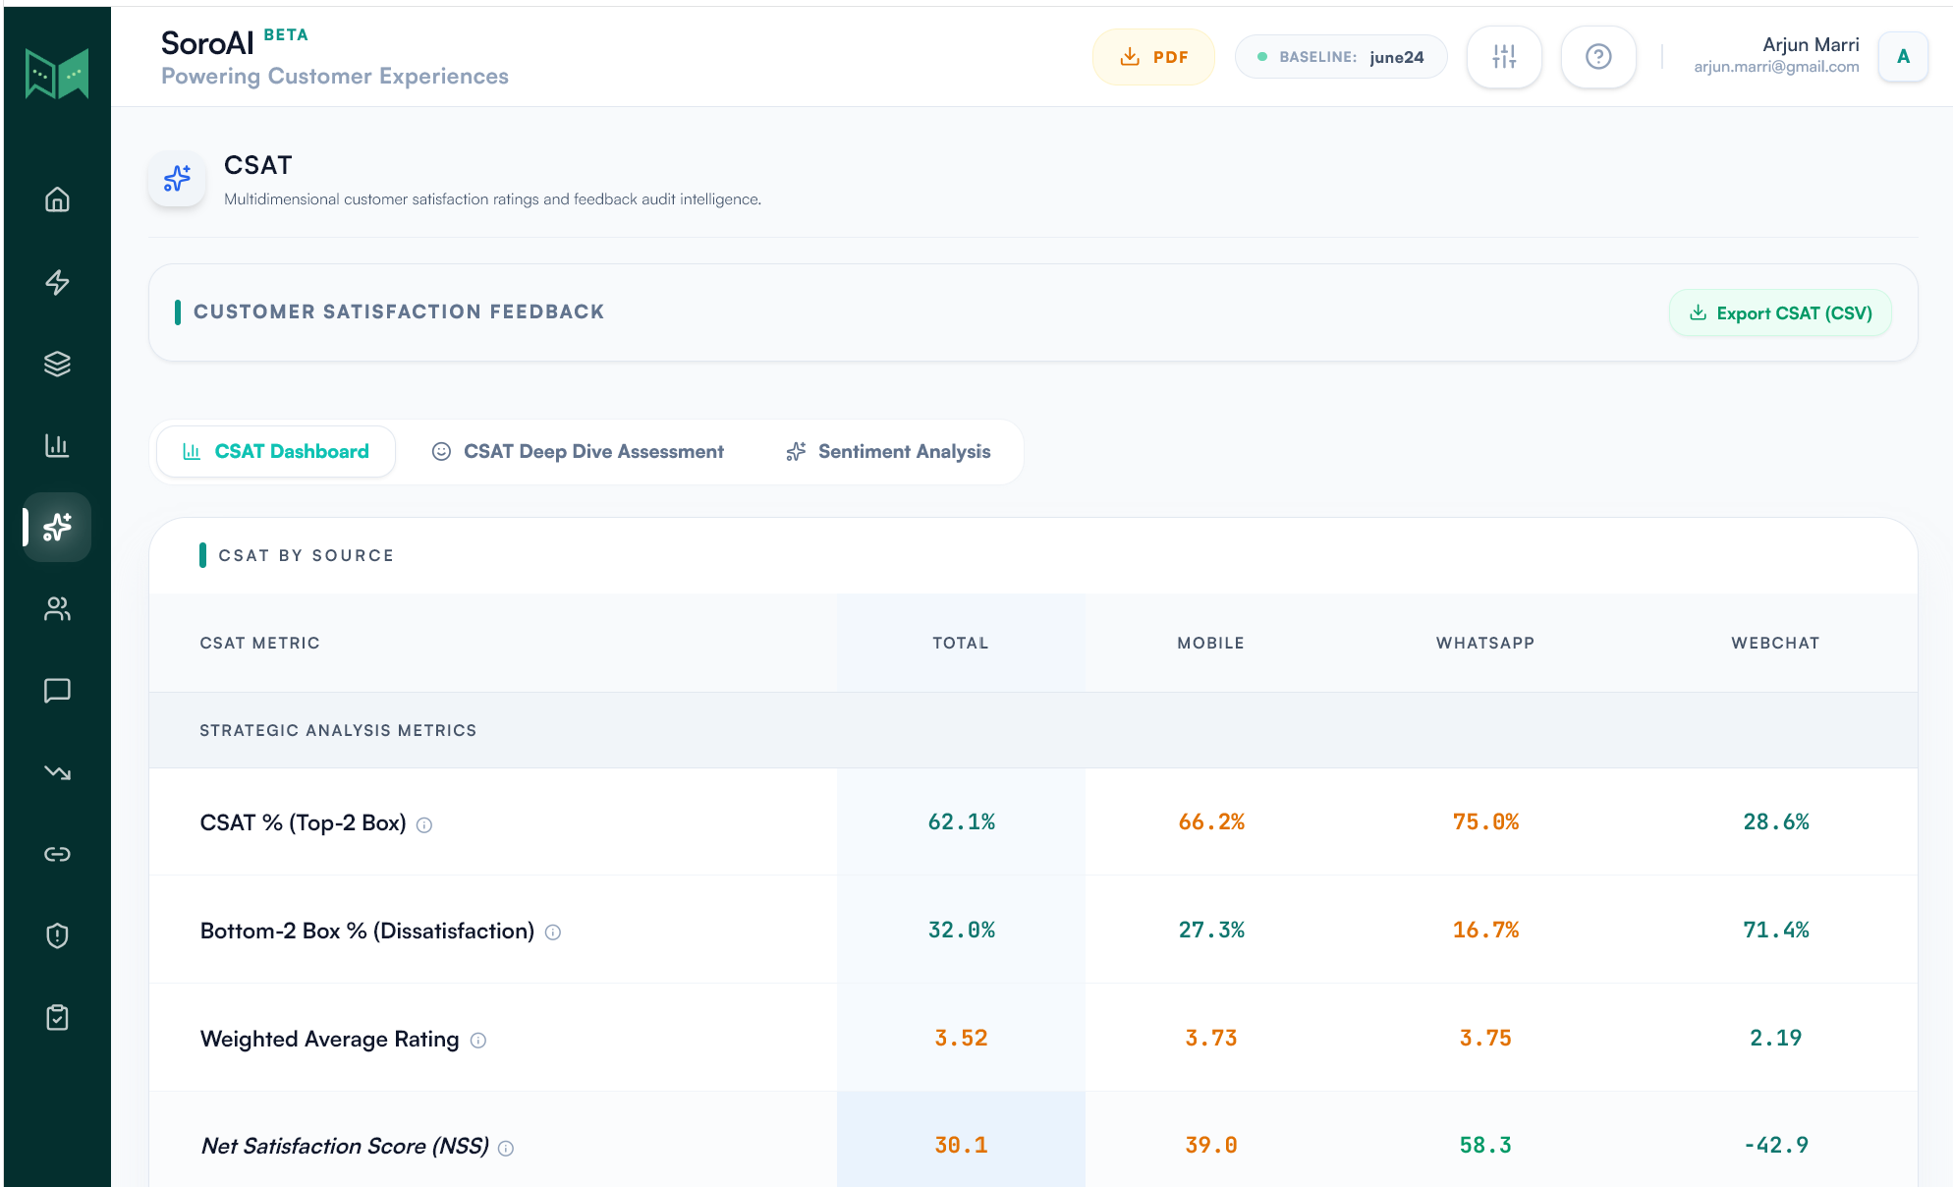The height and width of the screenshot is (1187, 1953).
Task: Click the CSAT METRIC column header
Action: coord(260,644)
